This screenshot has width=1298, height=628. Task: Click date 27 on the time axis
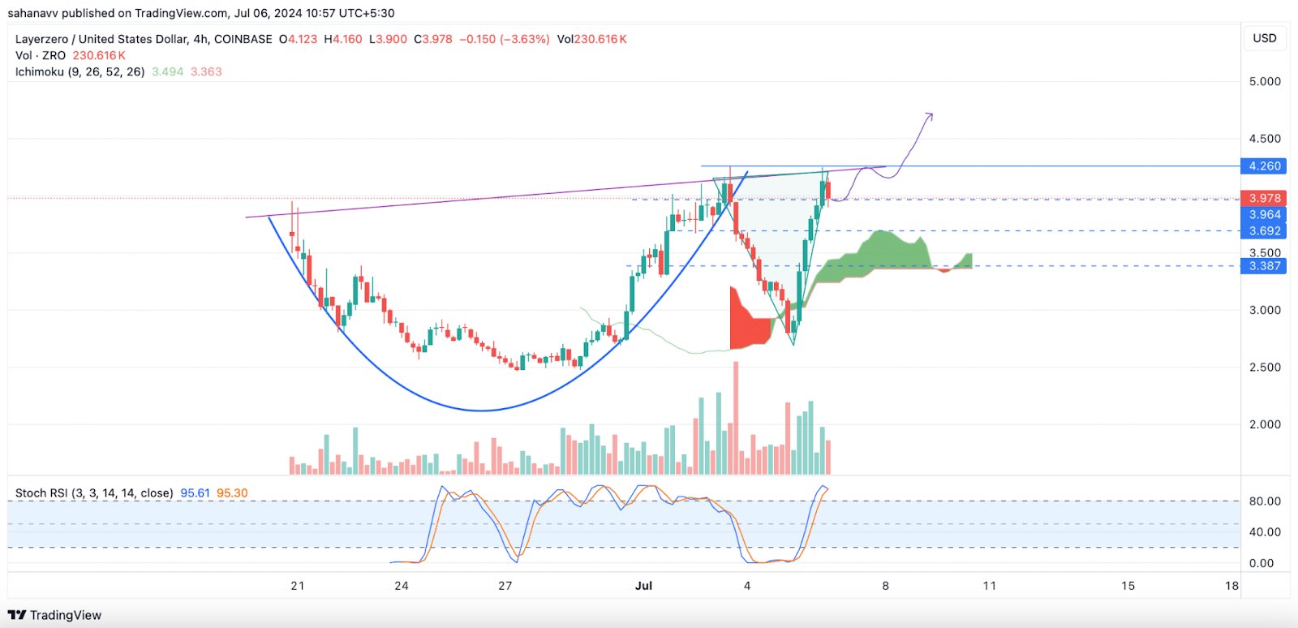[505, 586]
